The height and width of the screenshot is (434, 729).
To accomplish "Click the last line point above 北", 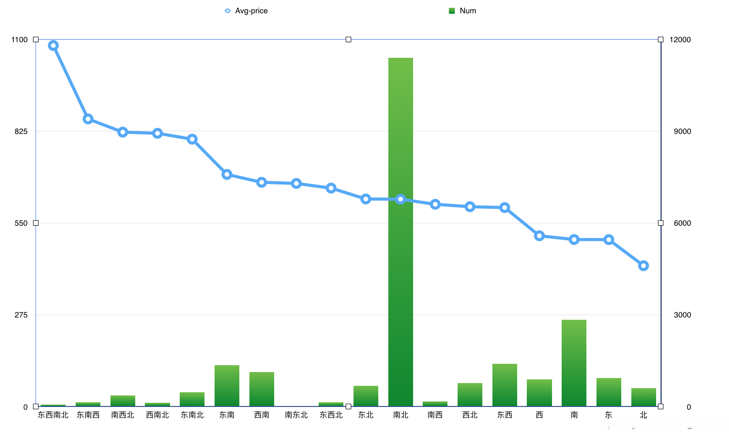I will (x=643, y=266).
